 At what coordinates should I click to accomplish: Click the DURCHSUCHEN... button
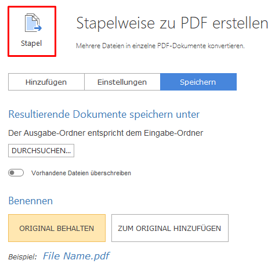pos(41,150)
